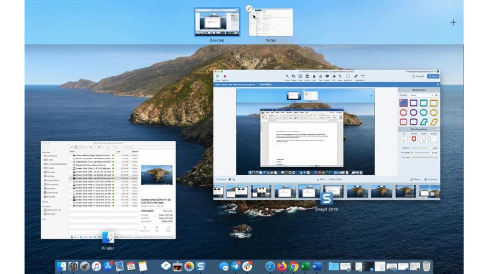Choose the green ellipse quick style
The width and height of the screenshot is (488, 274).
(x=424, y=112)
